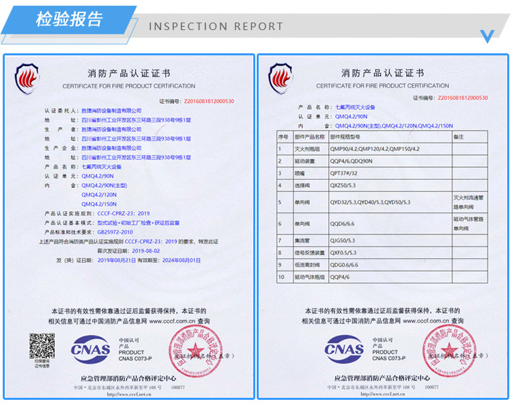Screen dimensions: 512x406
Task: Click the red round seal near the QR code certificate
Action: (195, 351)
